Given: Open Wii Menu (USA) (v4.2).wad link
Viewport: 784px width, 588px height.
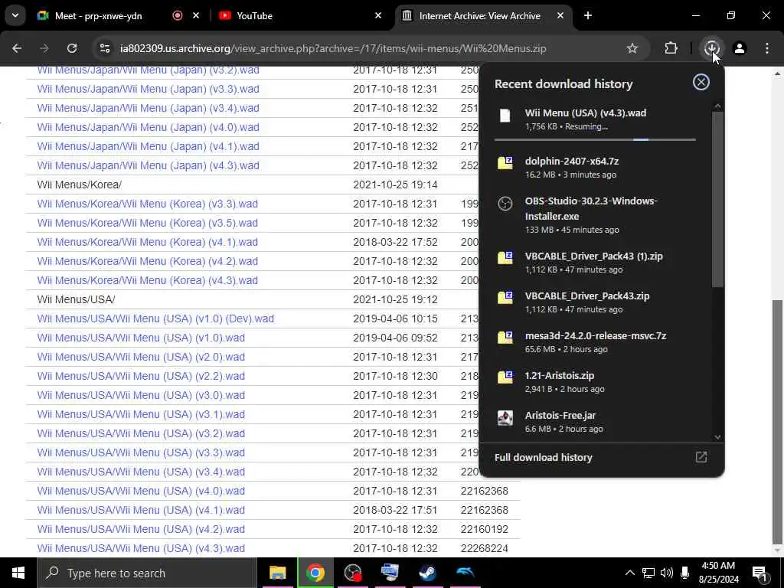Looking at the screenshot, I should click(141, 529).
